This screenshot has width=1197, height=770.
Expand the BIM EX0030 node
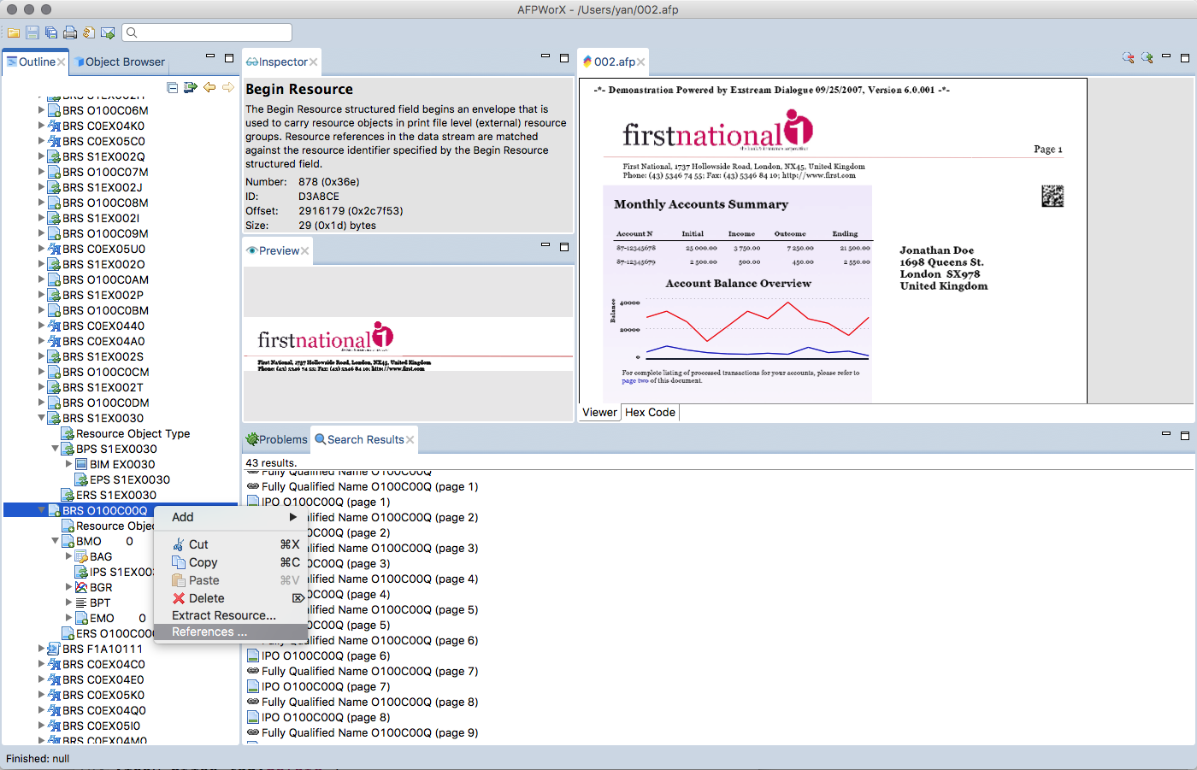[x=69, y=464]
